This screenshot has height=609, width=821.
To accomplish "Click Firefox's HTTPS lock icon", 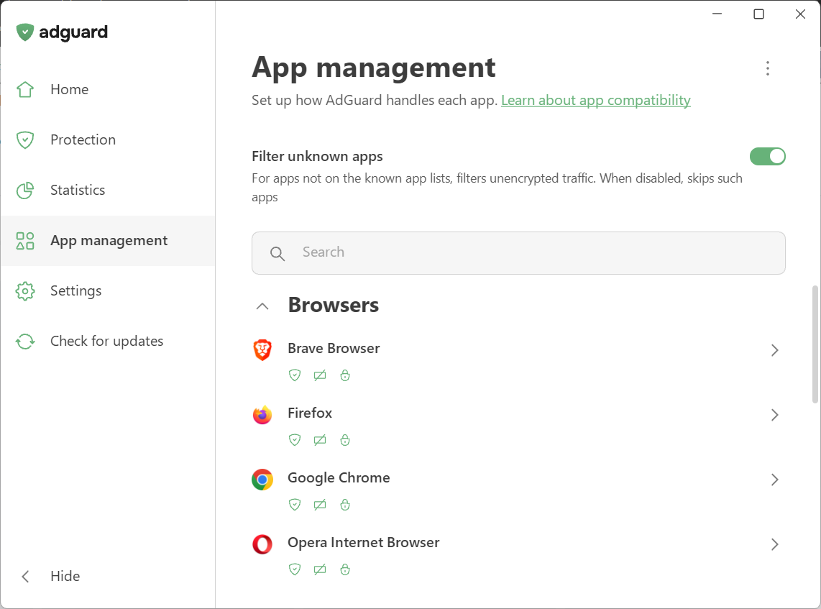I will (345, 440).
